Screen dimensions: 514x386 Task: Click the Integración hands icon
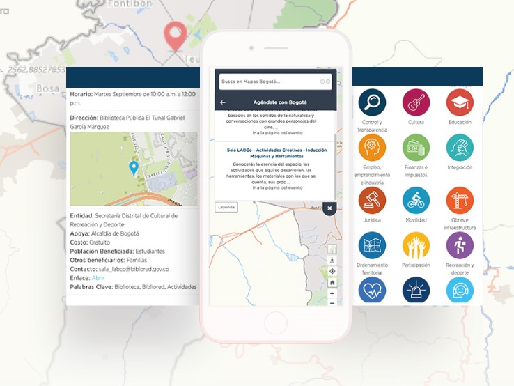(460, 148)
